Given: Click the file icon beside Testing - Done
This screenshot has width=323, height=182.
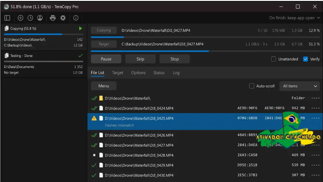Looking at the screenshot, I should click(7, 56).
